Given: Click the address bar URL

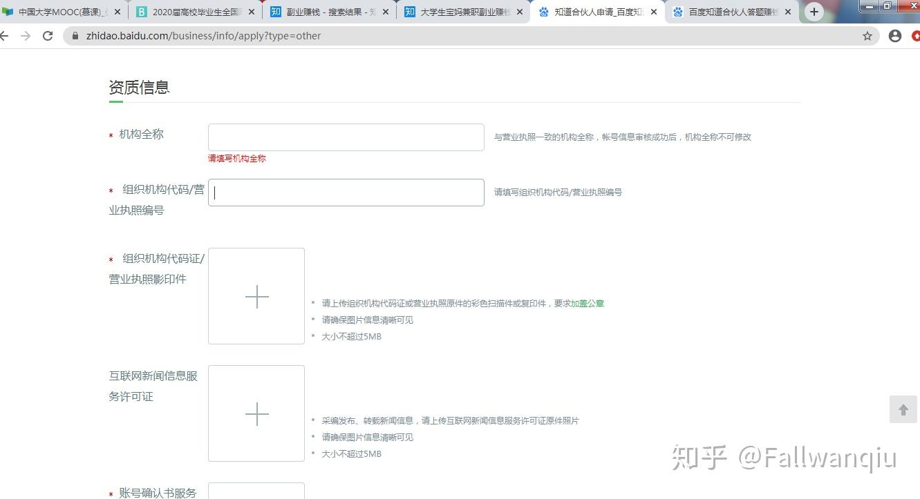Looking at the screenshot, I should [x=203, y=36].
